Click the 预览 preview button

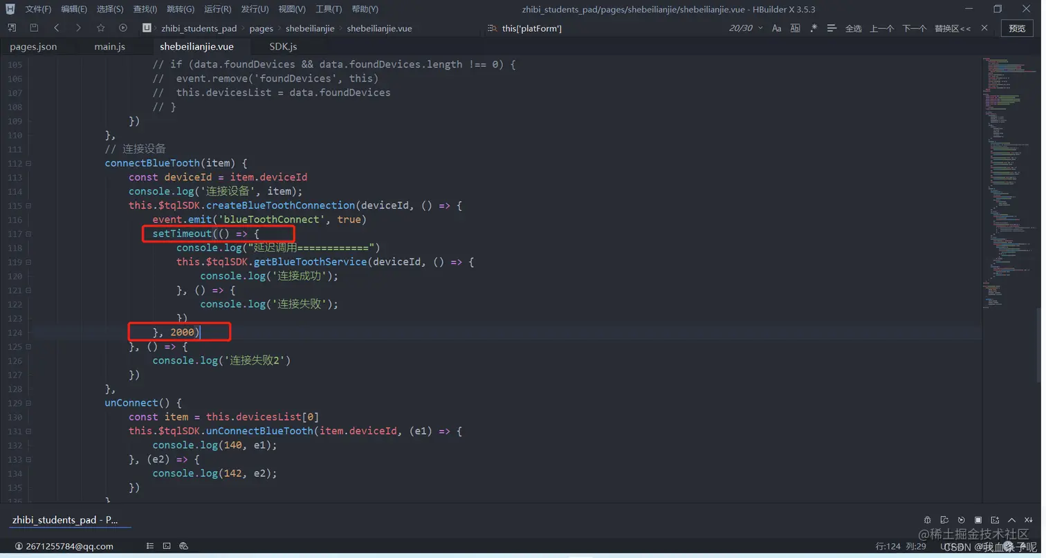pyautogui.click(x=1017, y=28)
